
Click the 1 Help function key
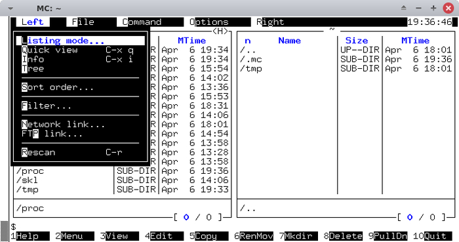click(30, 236)
